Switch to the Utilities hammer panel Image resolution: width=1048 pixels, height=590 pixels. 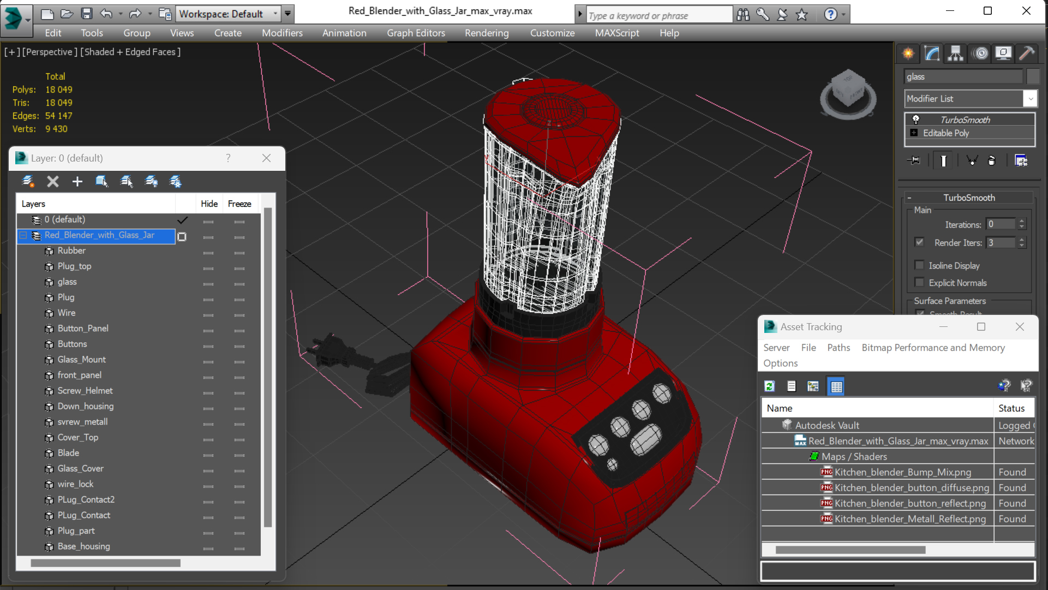pyautogui.click(x=1026, y=53)
